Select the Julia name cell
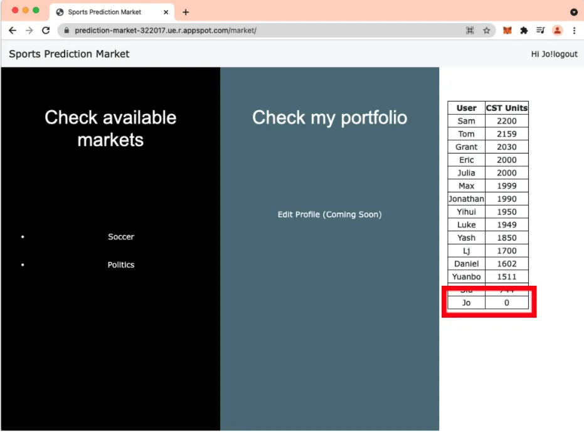This screenshot has height=433, width=584. point(466,173)
